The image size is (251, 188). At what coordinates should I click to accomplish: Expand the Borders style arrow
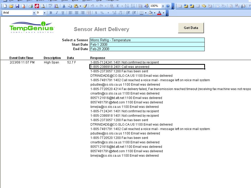[146, 13]
